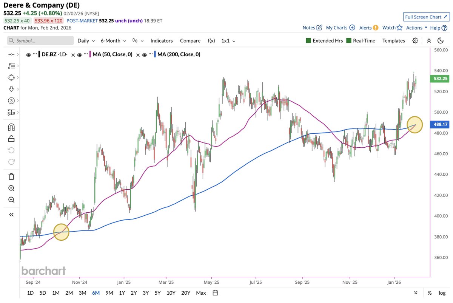Toggle the Real-Time checkbox

coord(348,41)
